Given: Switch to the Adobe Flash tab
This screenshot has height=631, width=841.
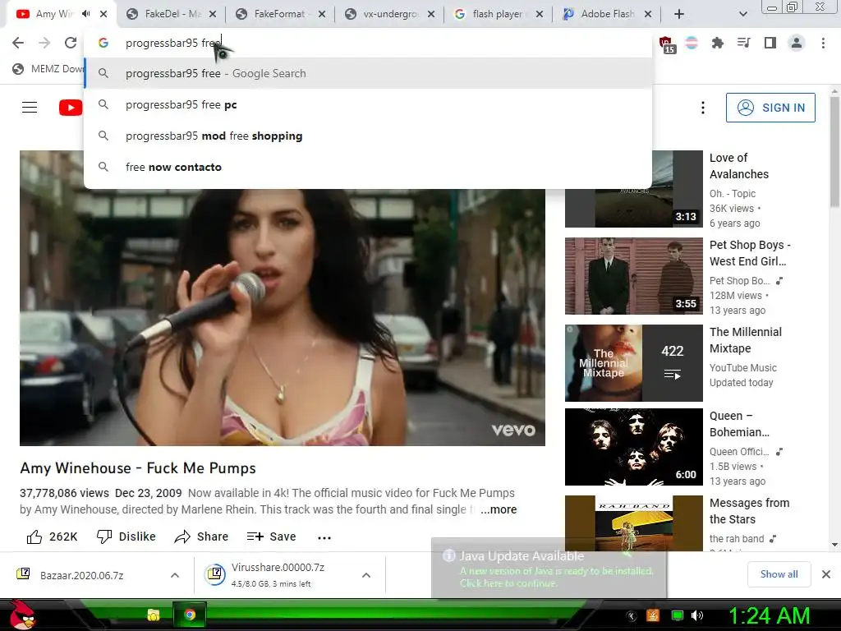Looking at the screenshot, I should click(606, 14).
